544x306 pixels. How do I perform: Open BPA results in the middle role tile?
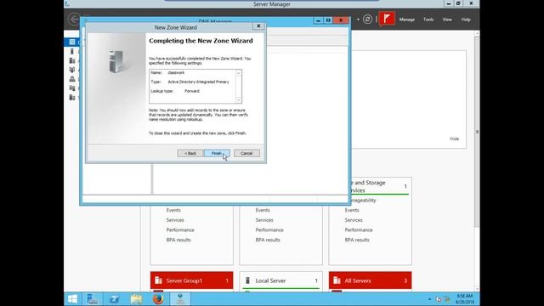[x=268, y=240]
